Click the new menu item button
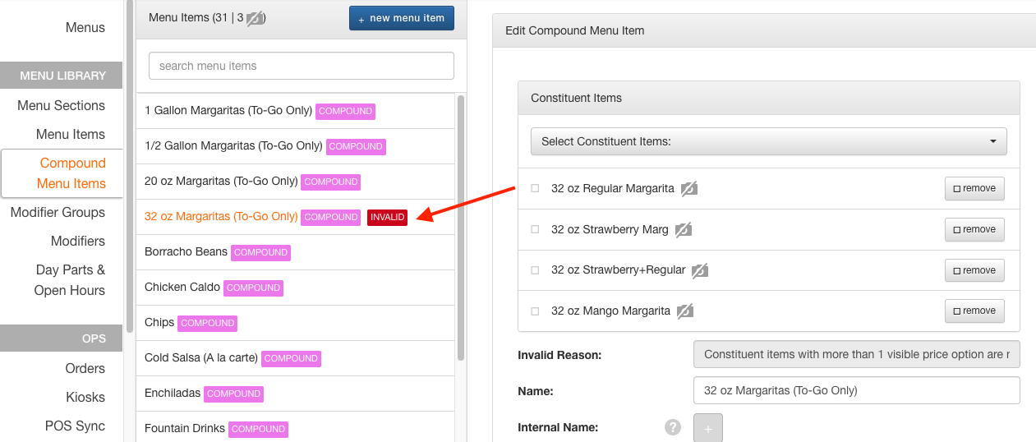This screenshot has width=1036, height=442. 402,18
